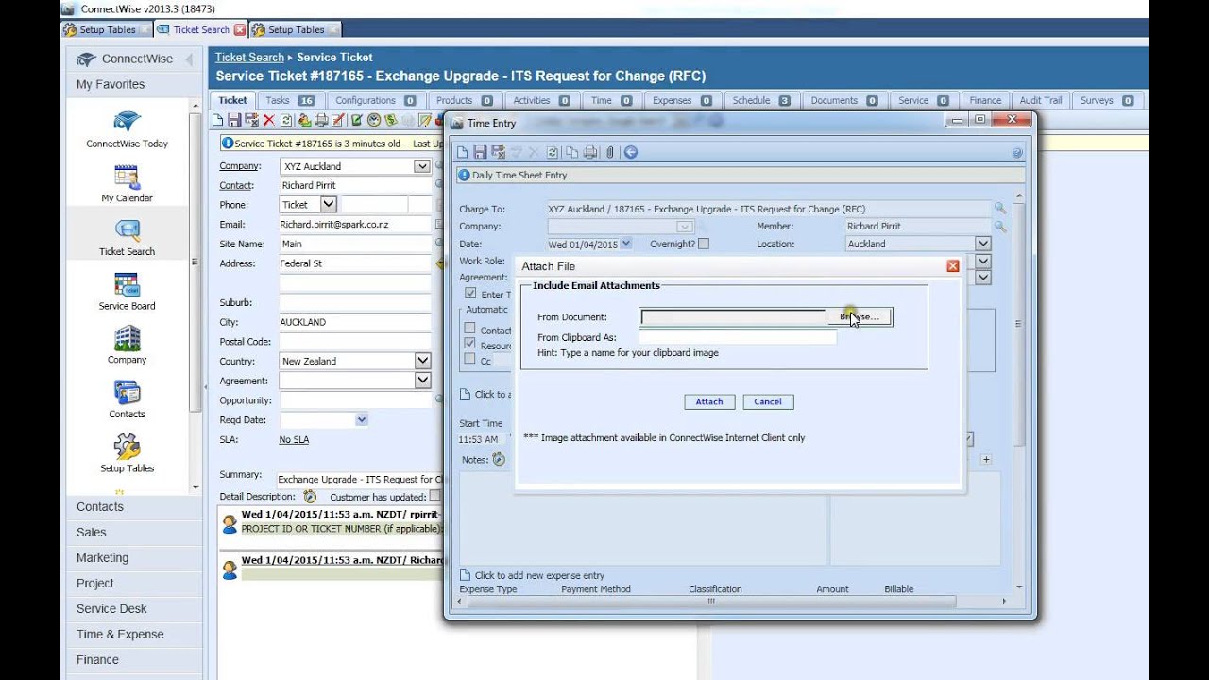Screen dimensions: 1209x680
Task: Click Refresh icon in Time Entry toolbar
Action: coord(553,152)
